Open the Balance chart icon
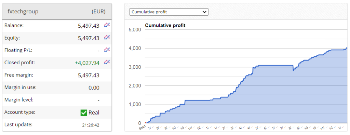 (x=107, y=25)
